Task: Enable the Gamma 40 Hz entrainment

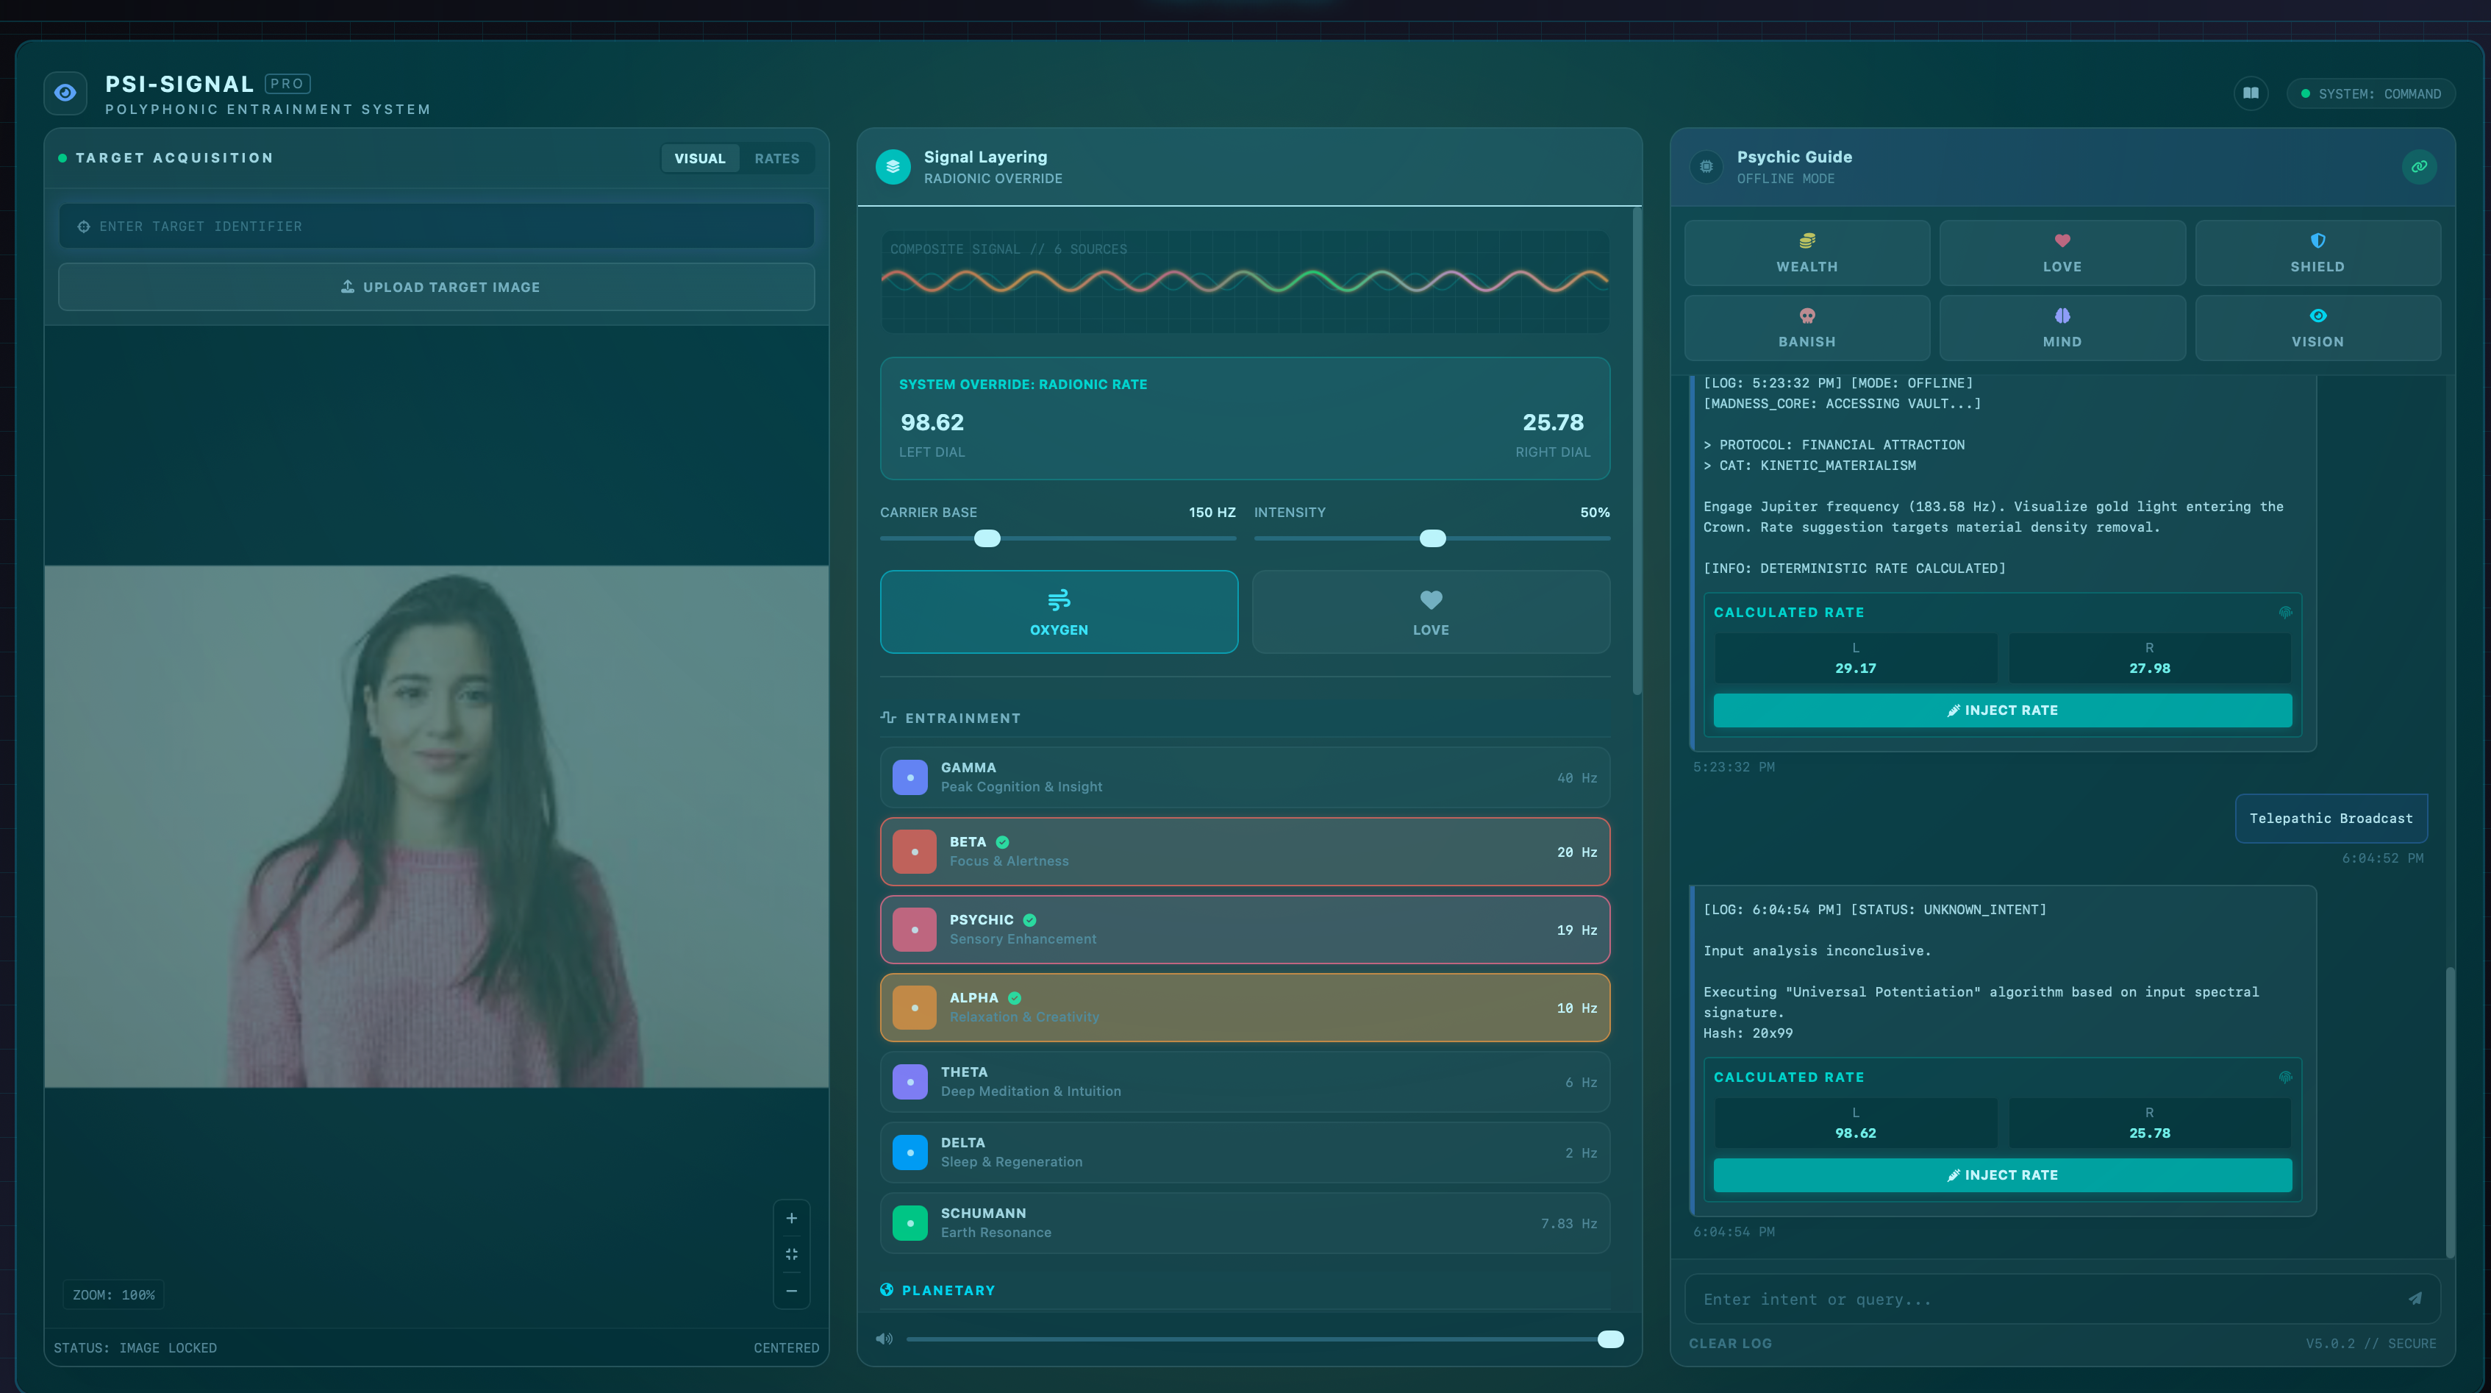Action: click(1243, 777)
